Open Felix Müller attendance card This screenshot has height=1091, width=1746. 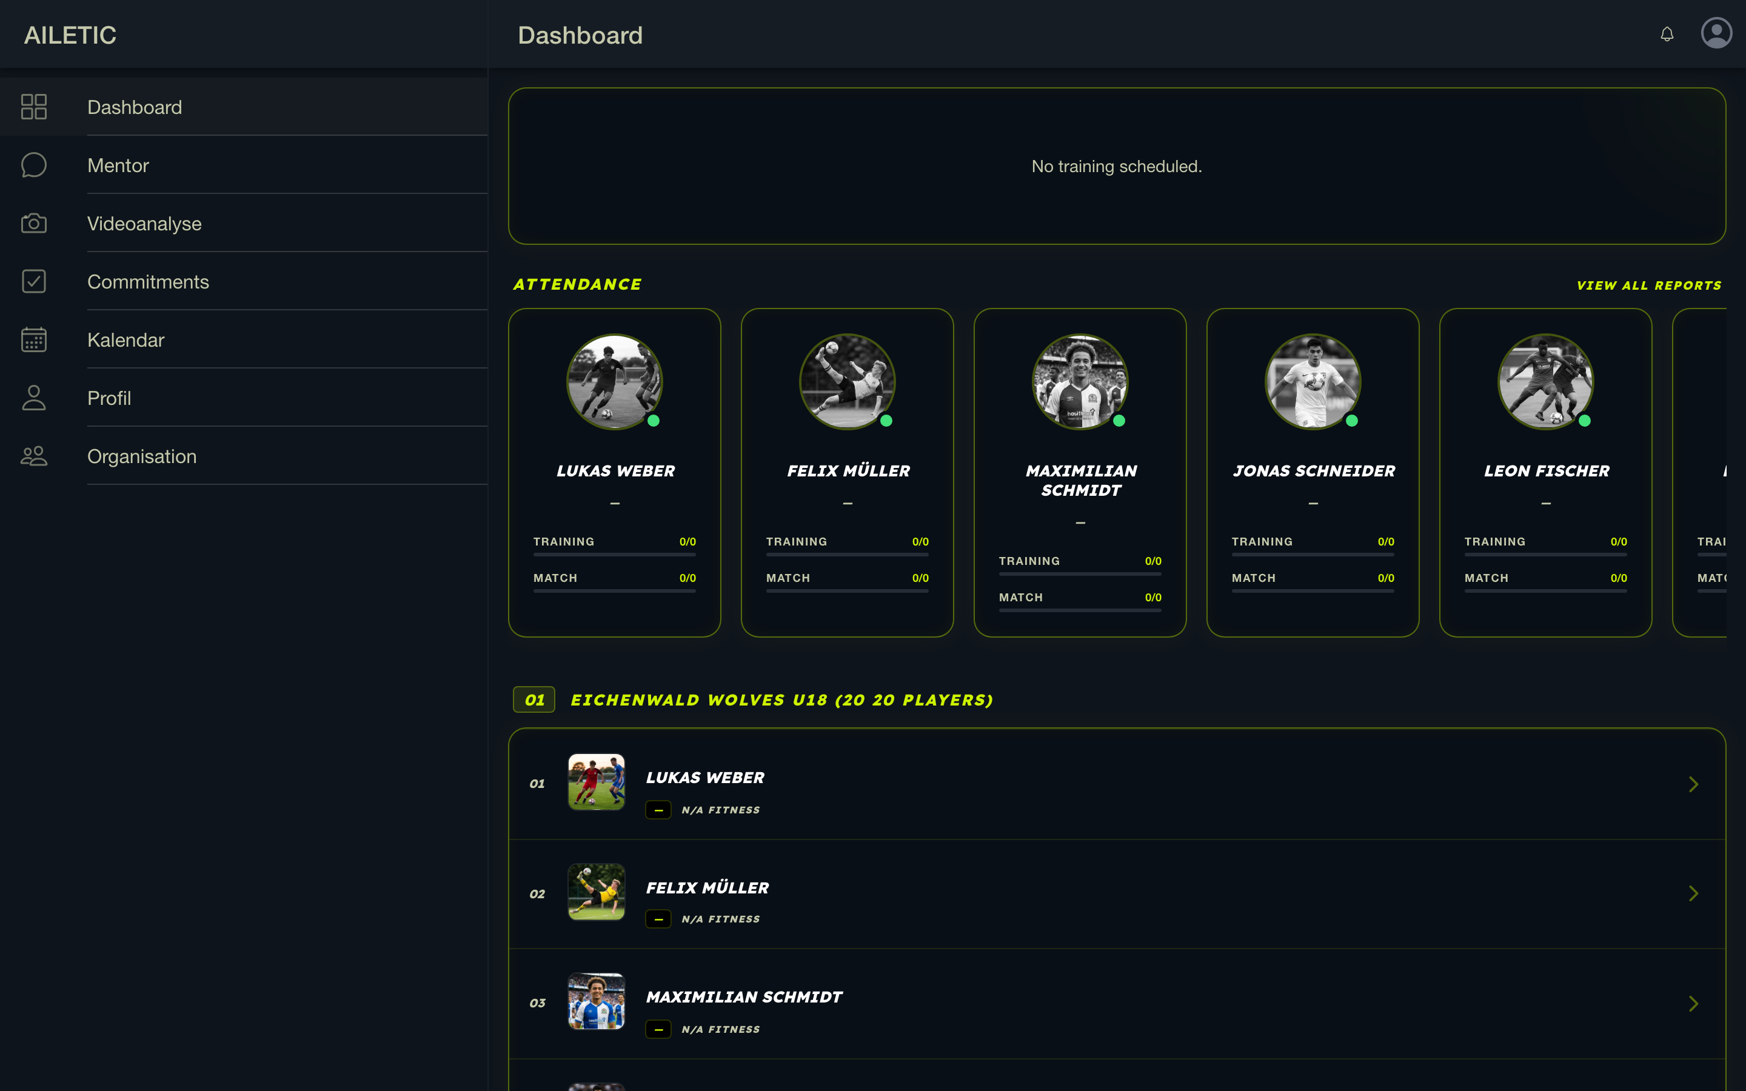click(847, 473)
